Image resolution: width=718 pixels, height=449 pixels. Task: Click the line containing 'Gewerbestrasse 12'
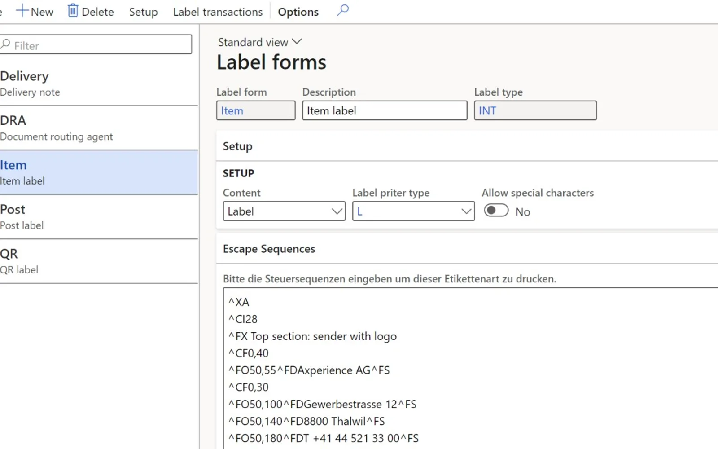(322, 405)
